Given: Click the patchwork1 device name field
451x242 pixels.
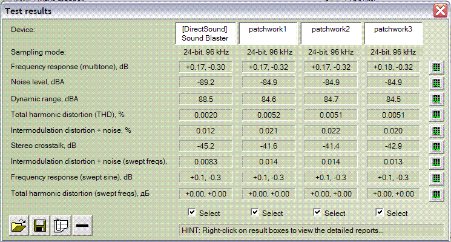Looking at the screenshot, I should coord(268,33).
